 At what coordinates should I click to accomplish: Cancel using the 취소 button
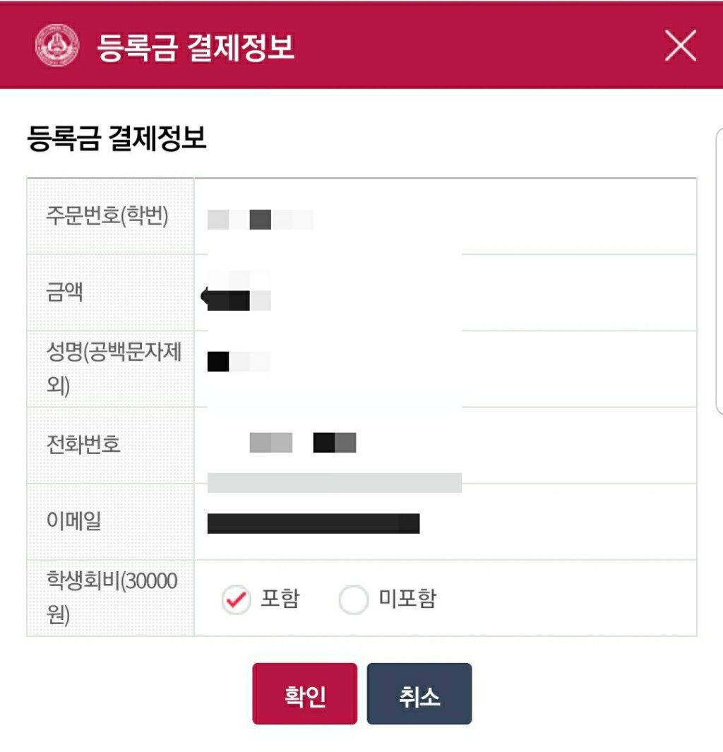pyautogui.click(x=419, y=693)
